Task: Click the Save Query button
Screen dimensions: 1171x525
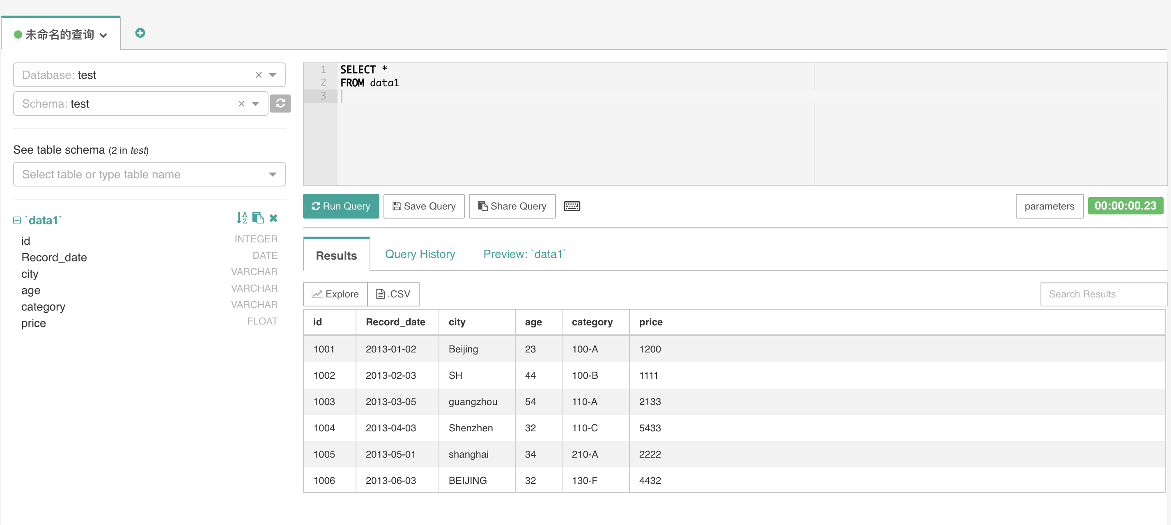Action: [x=424, y=206]
